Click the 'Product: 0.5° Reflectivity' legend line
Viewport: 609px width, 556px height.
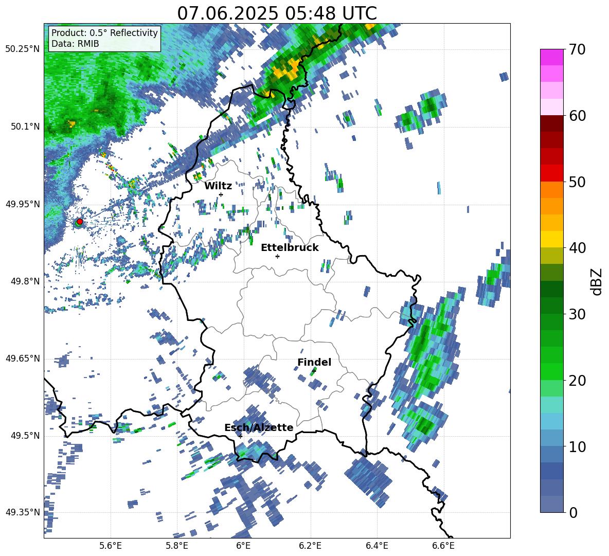pos(104,32)
